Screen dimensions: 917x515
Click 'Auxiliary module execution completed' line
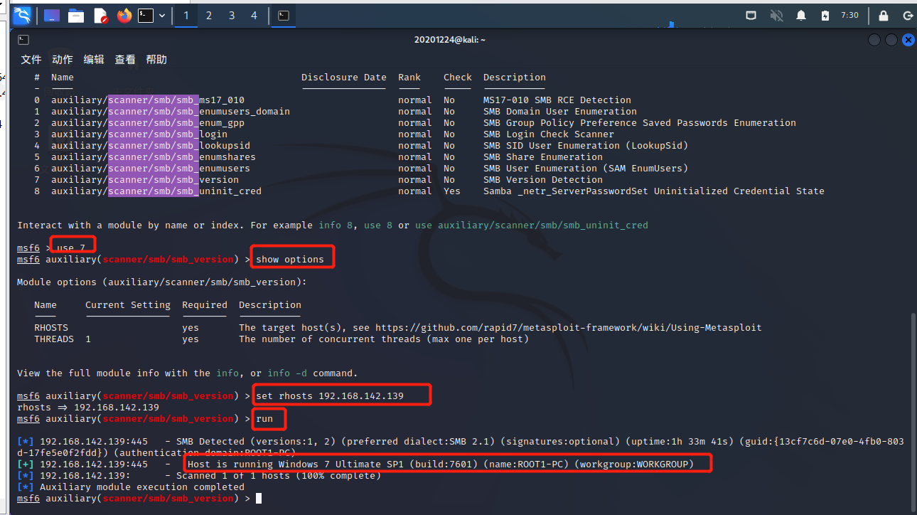coord(142,487)
